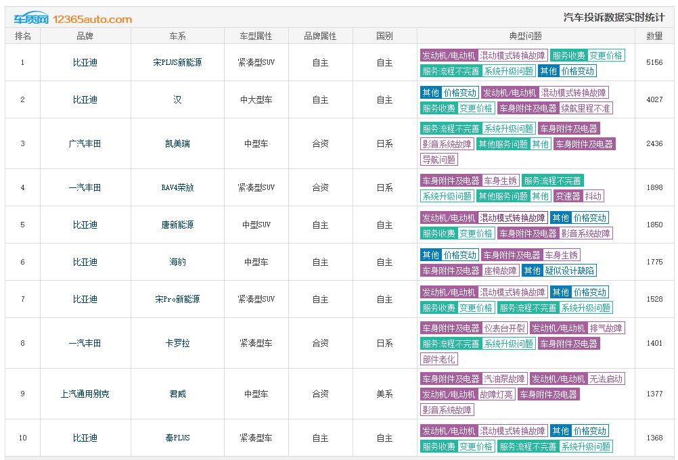
Task: Open the 君威 car series link
Action: (x=177, y=394)
